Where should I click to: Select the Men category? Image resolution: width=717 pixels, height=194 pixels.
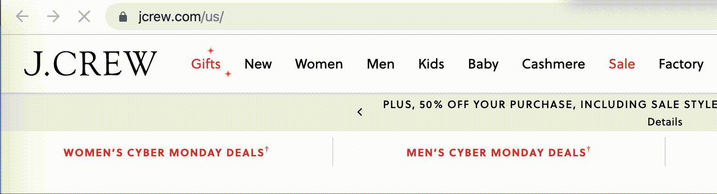coord(380,64)
